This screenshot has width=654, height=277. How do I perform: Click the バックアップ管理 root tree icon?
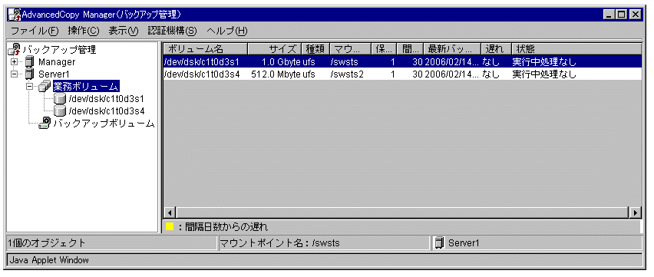tap(15, 50)
